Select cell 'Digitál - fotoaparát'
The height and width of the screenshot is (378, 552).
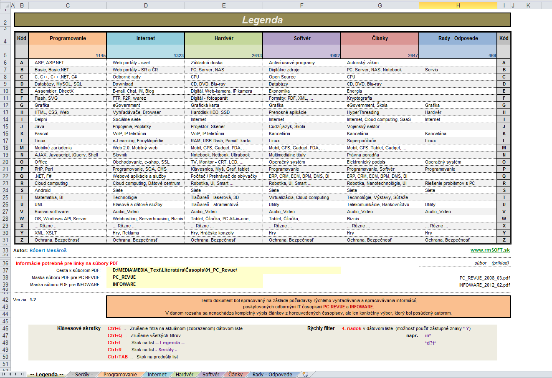pos(224,98)
